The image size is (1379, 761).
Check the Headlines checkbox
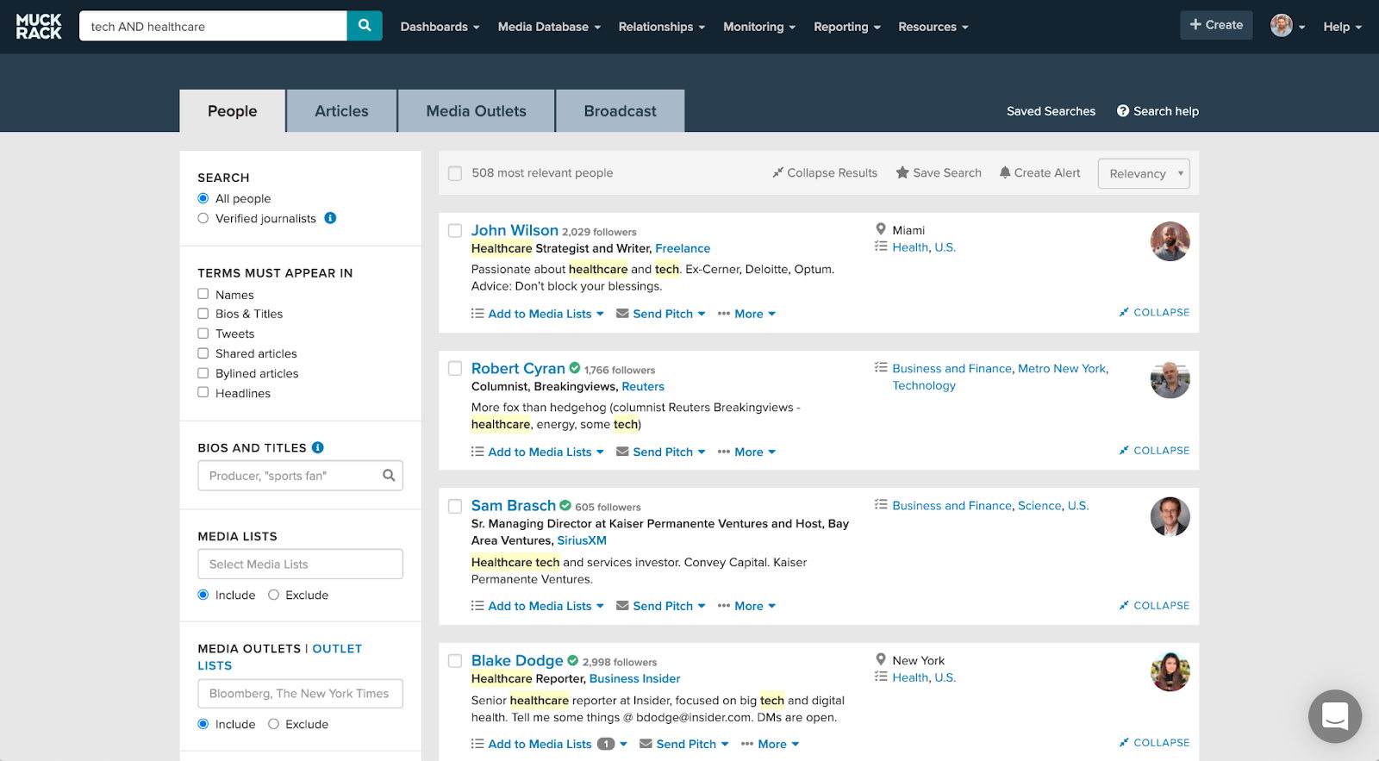(203, 392)
